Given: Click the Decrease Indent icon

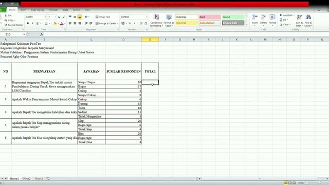Looking at the screenshot, I should pyautogui.click(x=86, y=23).
